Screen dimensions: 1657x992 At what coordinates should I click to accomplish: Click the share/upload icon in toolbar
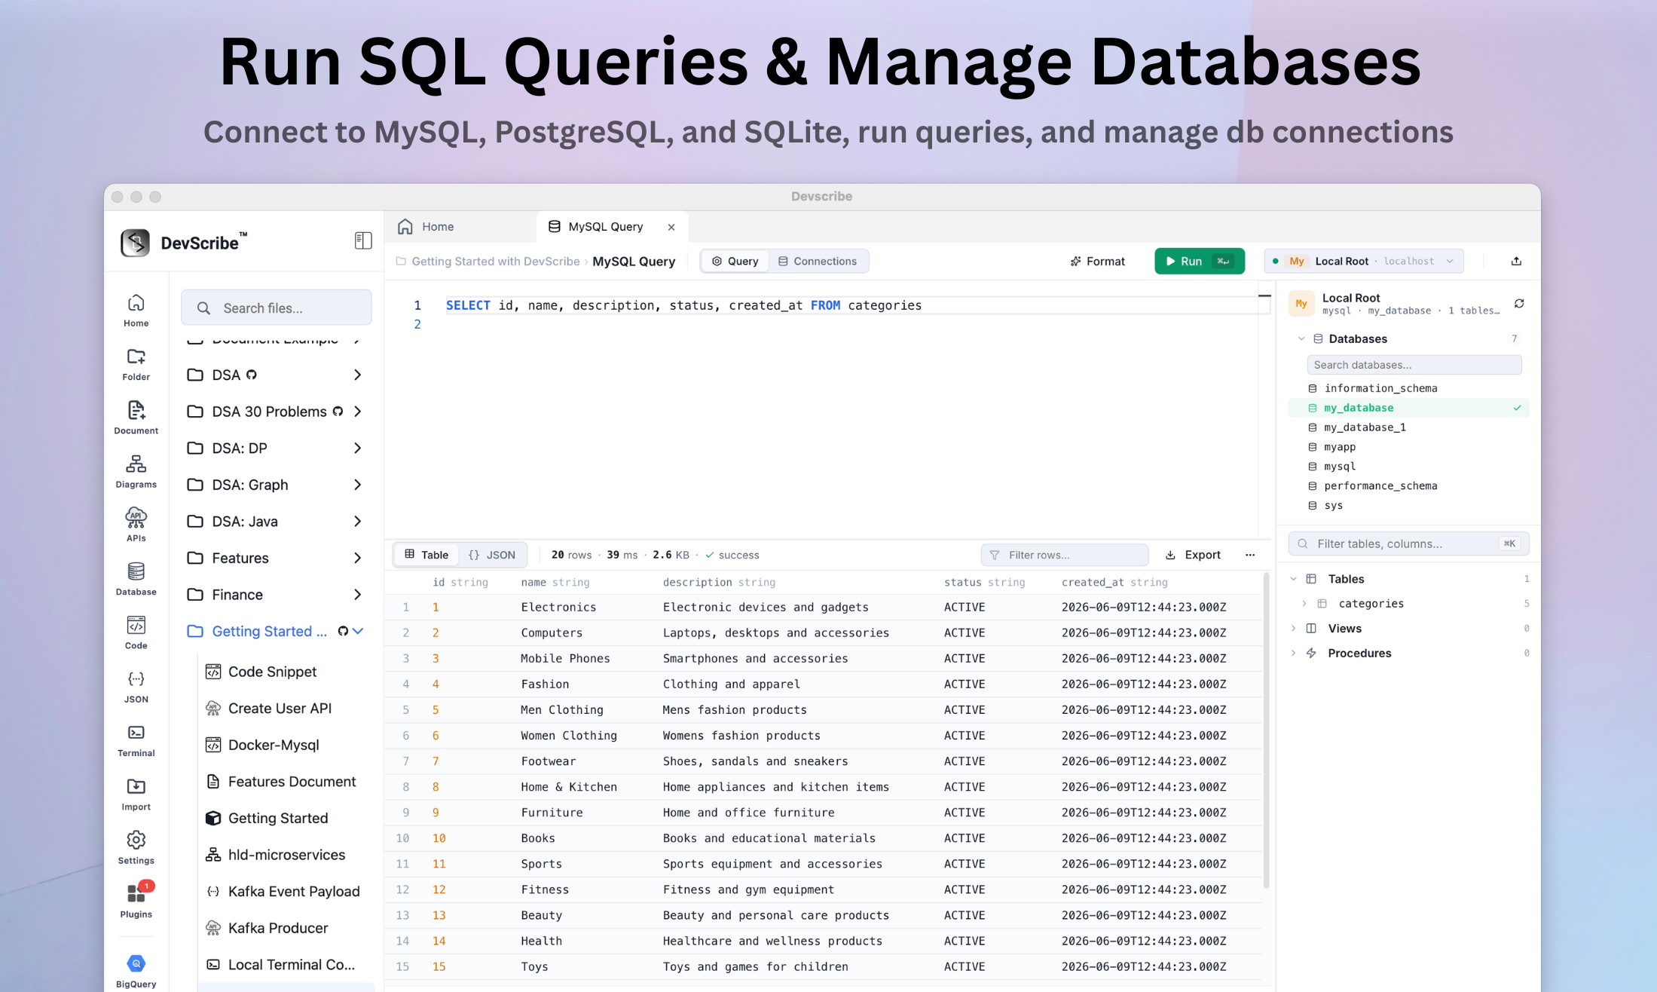point(1516,261)
